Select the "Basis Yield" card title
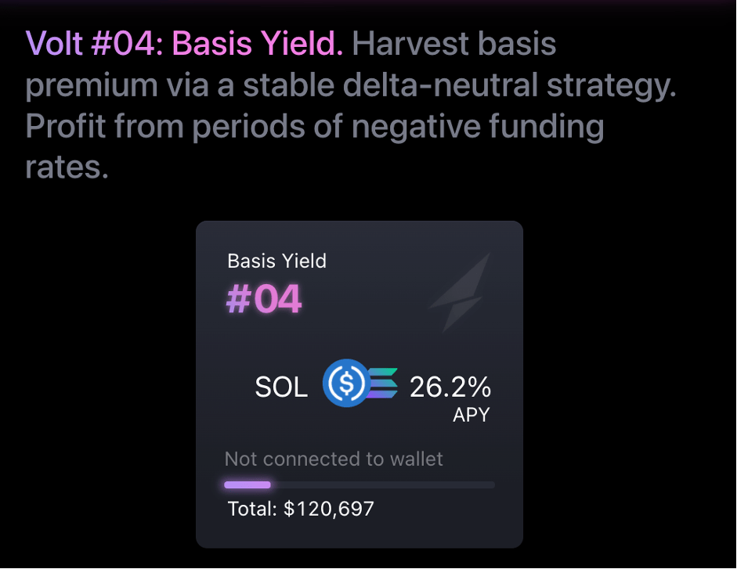 [x=276, y=261]
